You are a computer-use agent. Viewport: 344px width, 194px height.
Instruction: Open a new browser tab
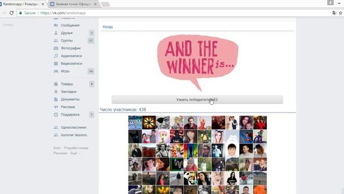pyautogui.click(x=105, y=4)
